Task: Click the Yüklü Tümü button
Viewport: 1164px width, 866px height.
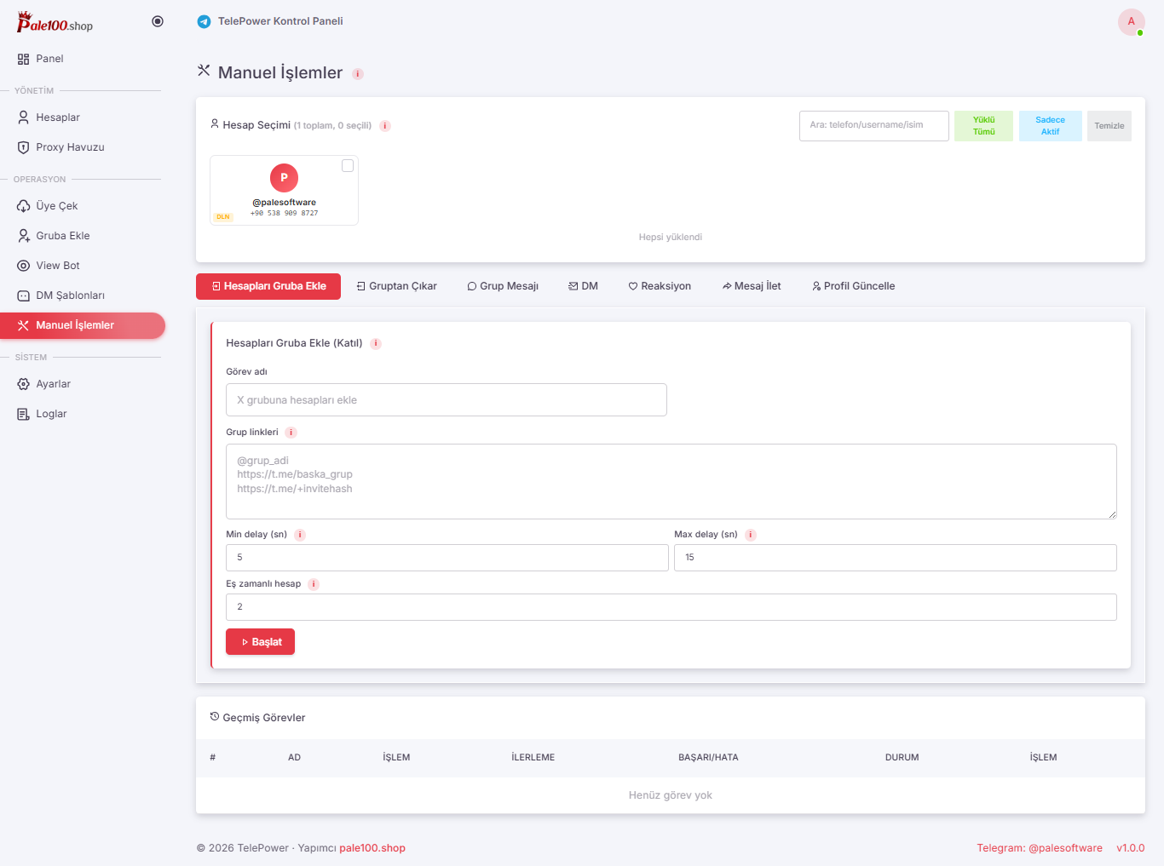Action: click(983, 125)
